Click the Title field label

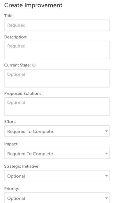(9, 16)
